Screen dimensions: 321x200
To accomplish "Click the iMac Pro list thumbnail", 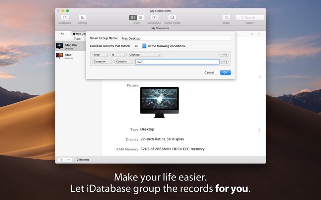I will pos(59,46).
